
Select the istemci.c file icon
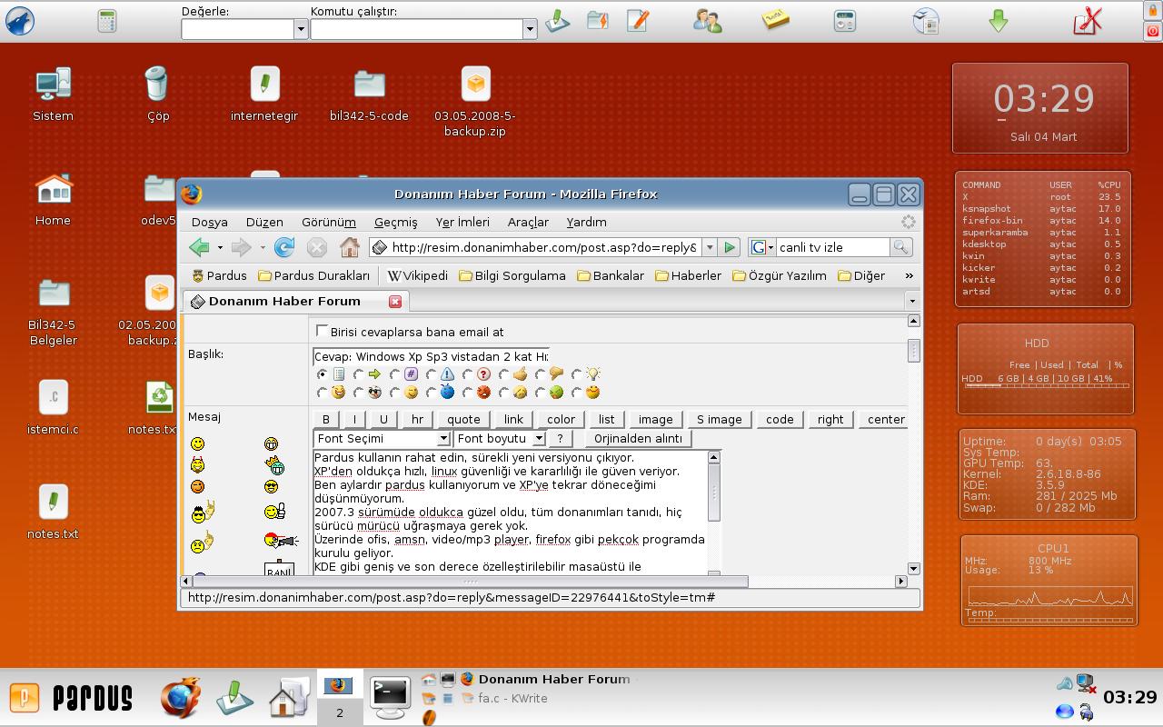pos(53,398)
